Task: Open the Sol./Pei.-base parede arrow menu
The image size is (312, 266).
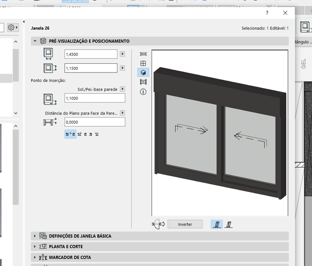Action: click(x=122, y=89)
